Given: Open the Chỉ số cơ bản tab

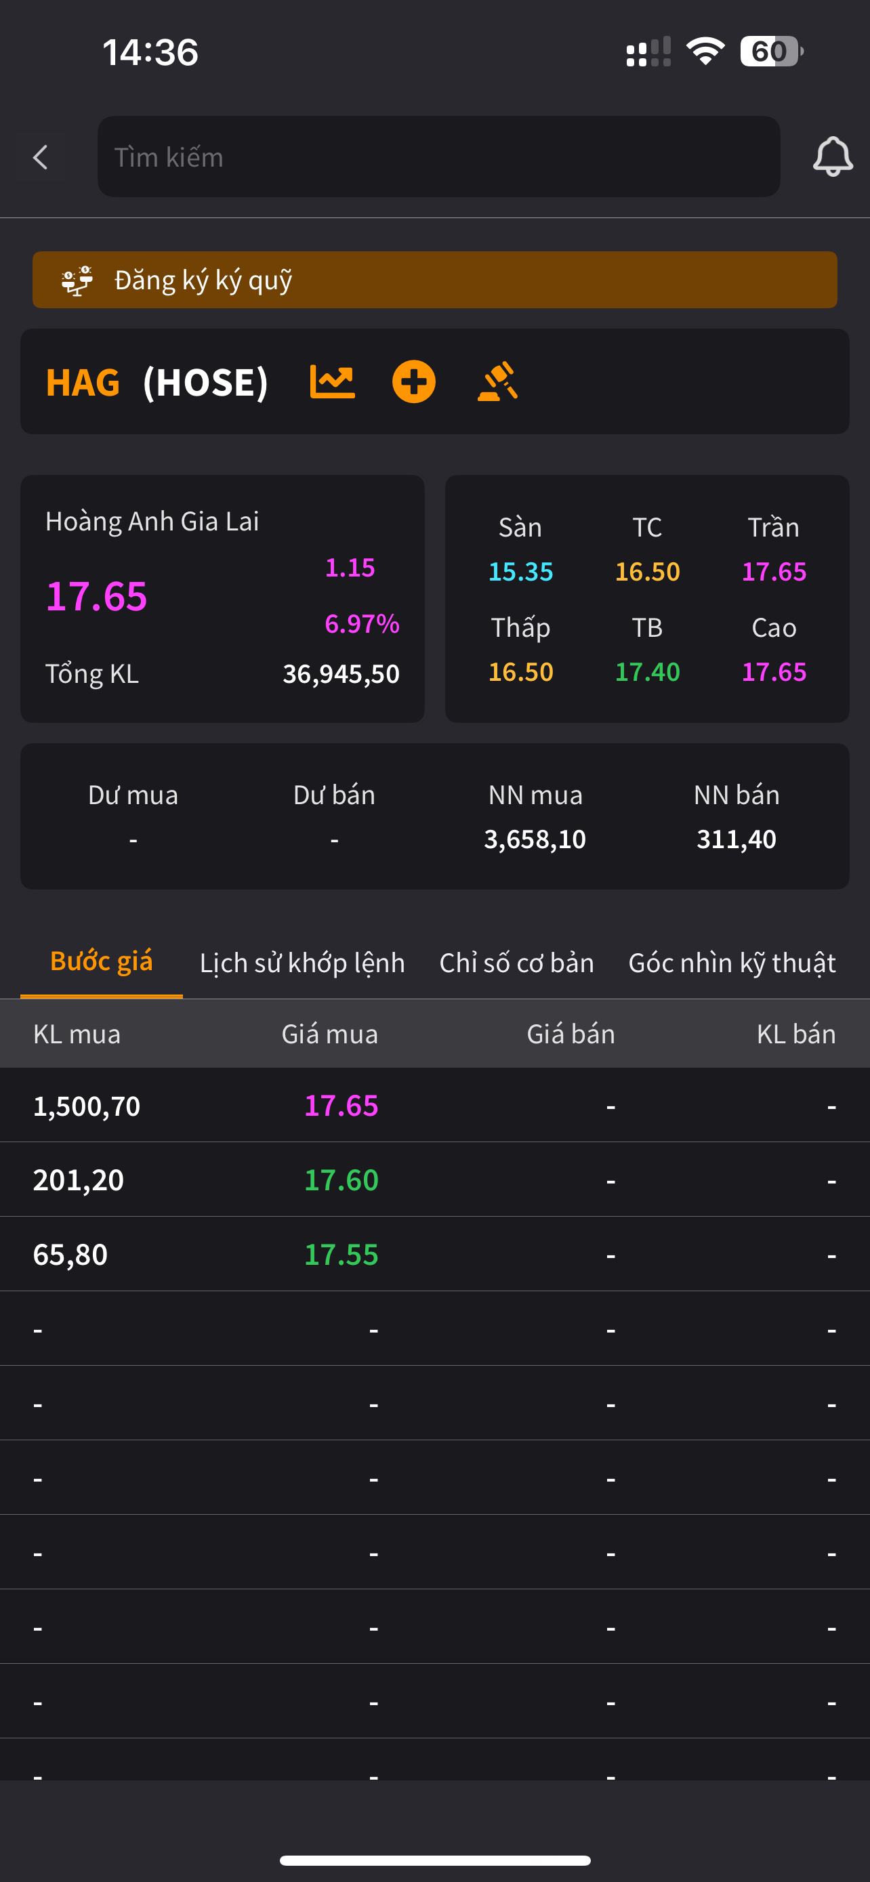Looking at the screenshot, I should (516, 963).
